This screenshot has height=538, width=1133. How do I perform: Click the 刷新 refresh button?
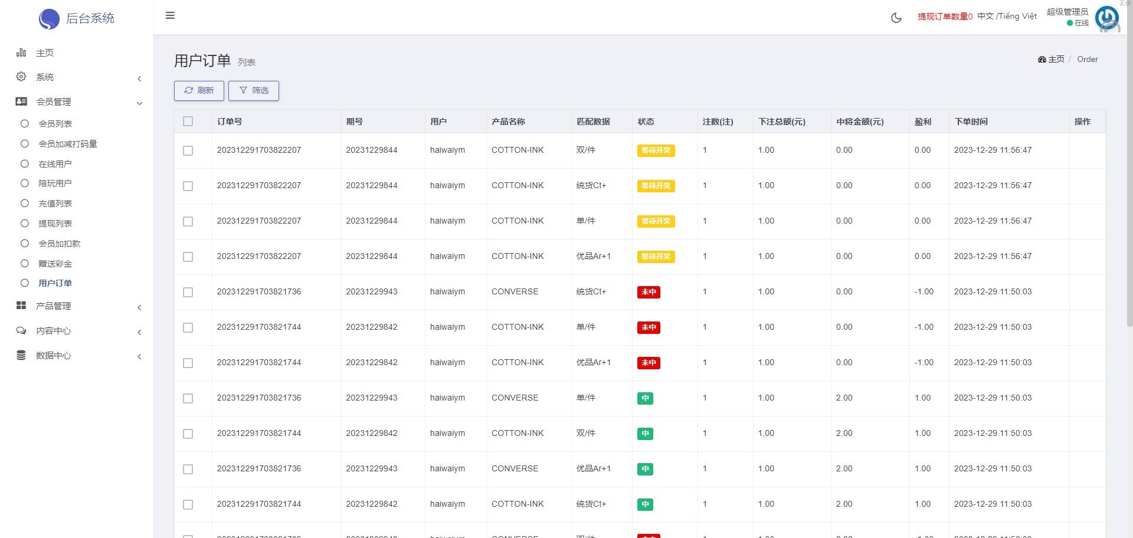199,91
